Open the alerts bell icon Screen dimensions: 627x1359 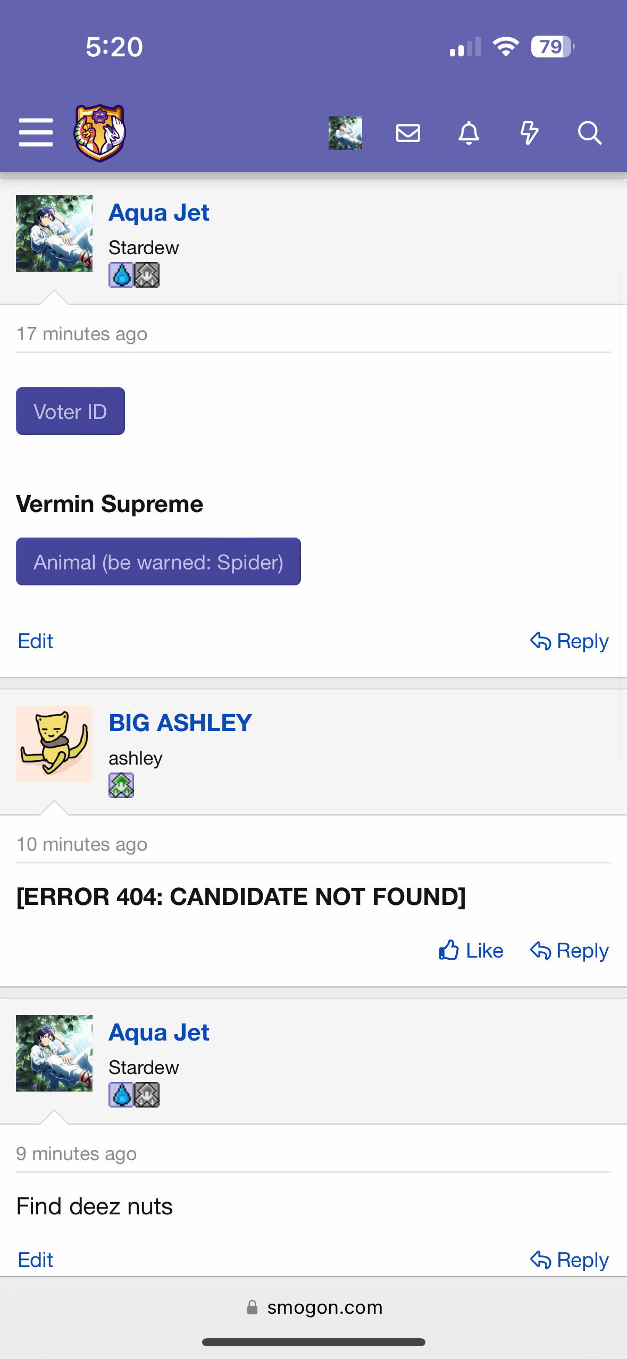click(469, 133)
